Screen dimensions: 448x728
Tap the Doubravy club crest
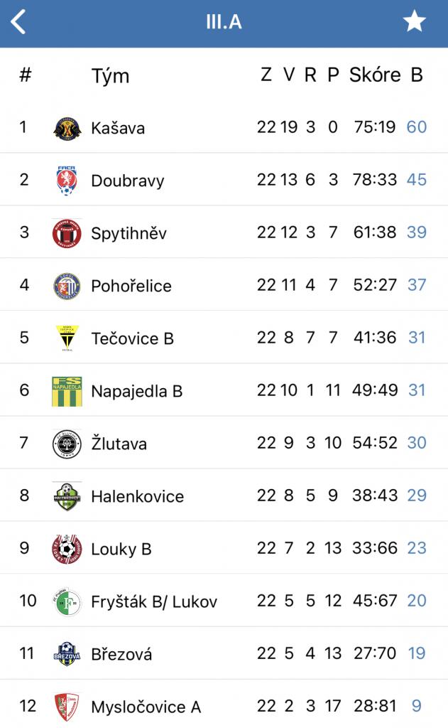click(x=67, y=181)
